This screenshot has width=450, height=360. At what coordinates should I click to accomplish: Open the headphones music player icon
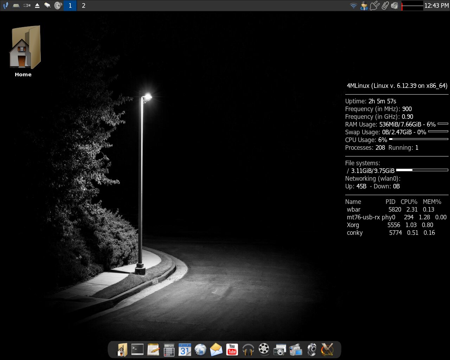248,349
